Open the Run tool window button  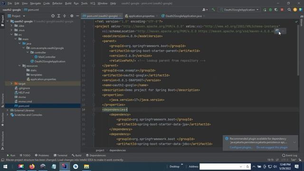[11, 155]
